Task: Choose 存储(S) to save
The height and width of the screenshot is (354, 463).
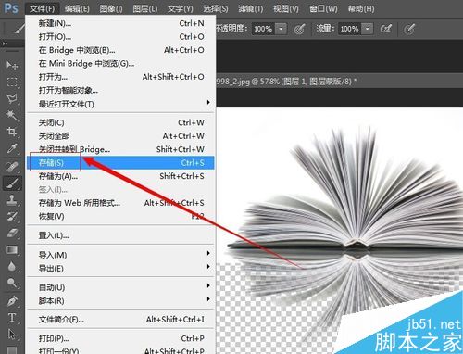Action: (x=121, y=162)
